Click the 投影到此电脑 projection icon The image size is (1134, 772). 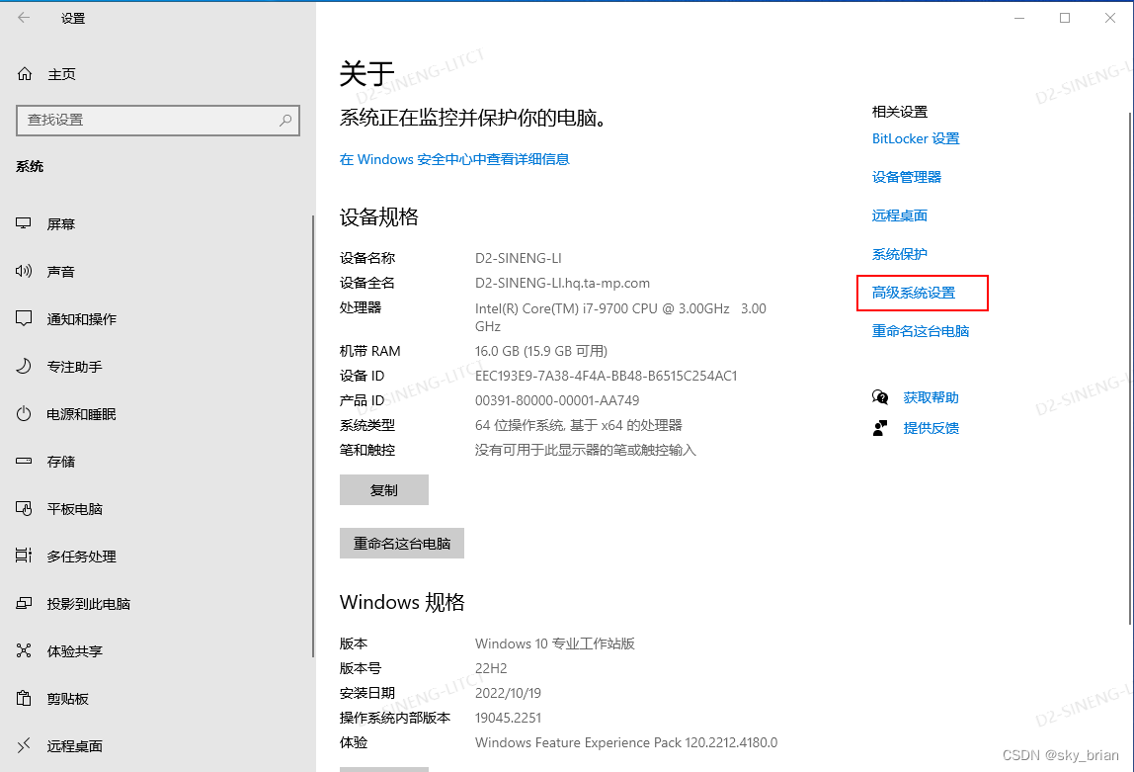tap(24, 603)
